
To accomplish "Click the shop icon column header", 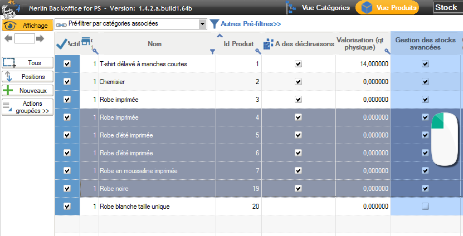I will 86,42.
